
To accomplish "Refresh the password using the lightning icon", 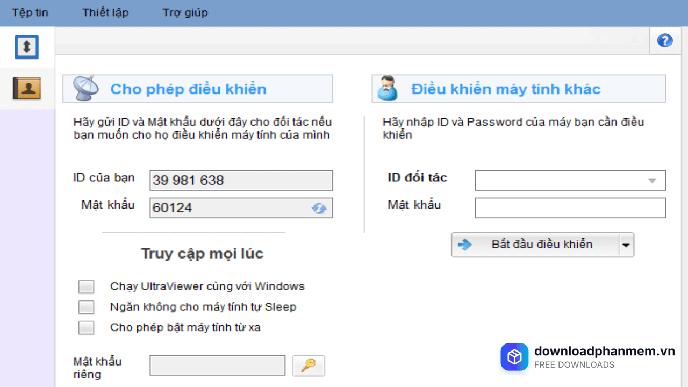I will coord(319,208).
